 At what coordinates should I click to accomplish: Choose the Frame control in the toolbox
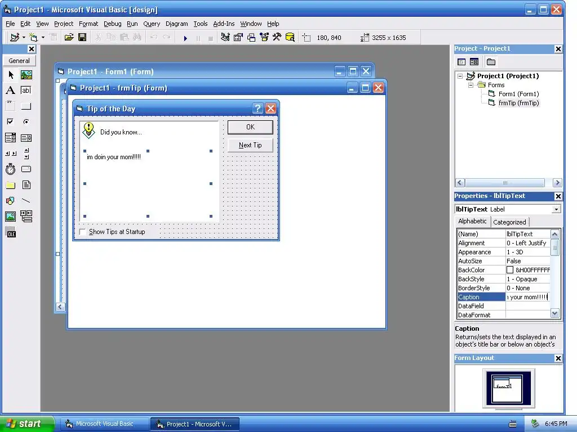click(11, 106)
